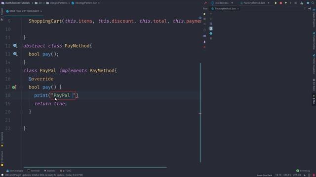Click the Atom One Dark theme status entry
The image size is (316, 177).
point(265,175)
